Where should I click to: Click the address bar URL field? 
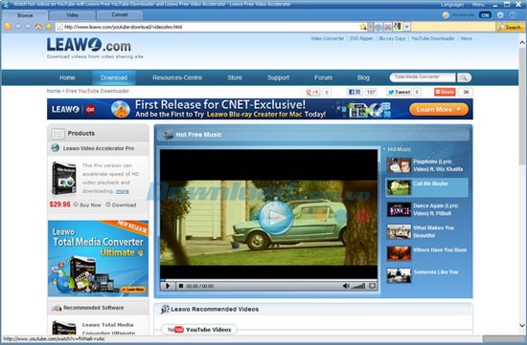pos(211,27)
